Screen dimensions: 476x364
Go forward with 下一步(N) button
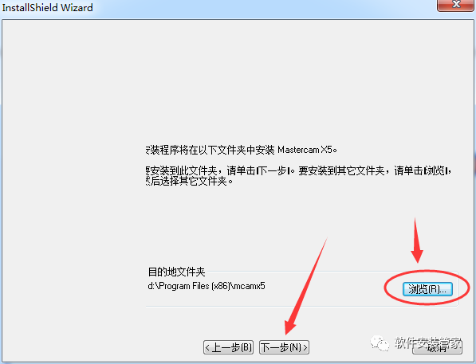click(284, 347)
